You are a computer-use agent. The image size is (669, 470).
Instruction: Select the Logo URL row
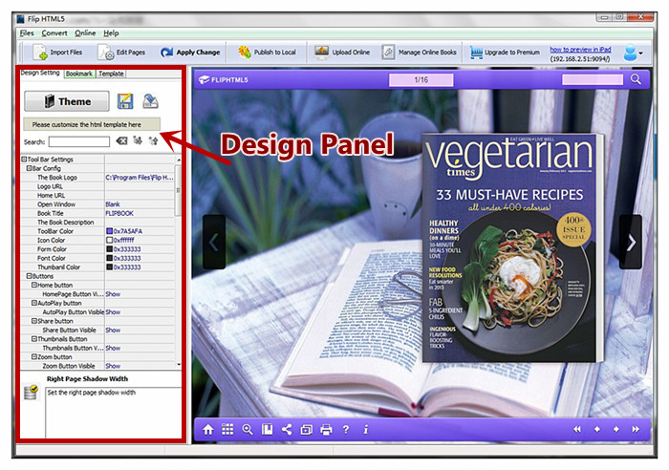[97, 186]
